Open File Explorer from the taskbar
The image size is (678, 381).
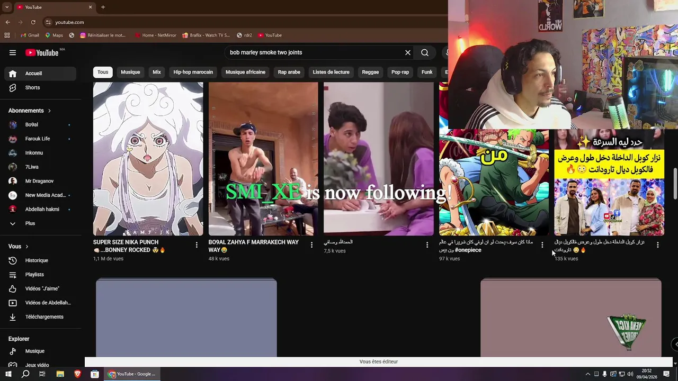[60, 374]
